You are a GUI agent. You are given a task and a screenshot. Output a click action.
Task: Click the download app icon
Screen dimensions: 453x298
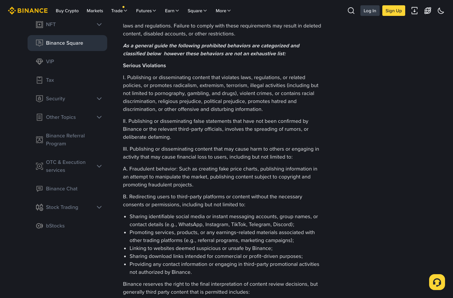[x=415, y=11]
